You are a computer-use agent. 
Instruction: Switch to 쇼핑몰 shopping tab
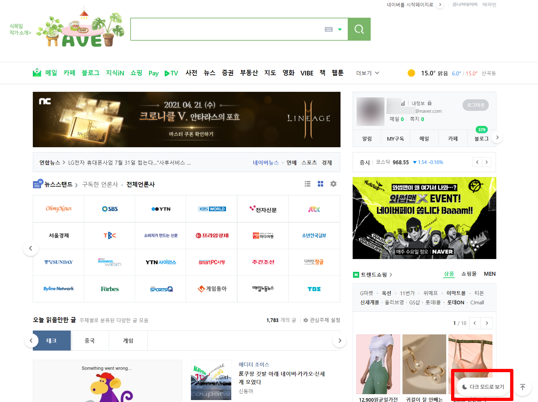tap(469, 274)
